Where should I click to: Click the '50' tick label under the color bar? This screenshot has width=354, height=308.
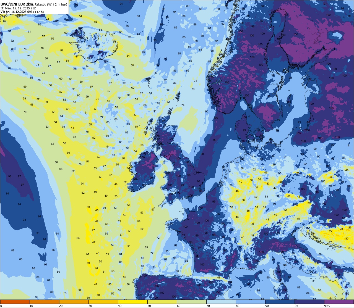149,306
